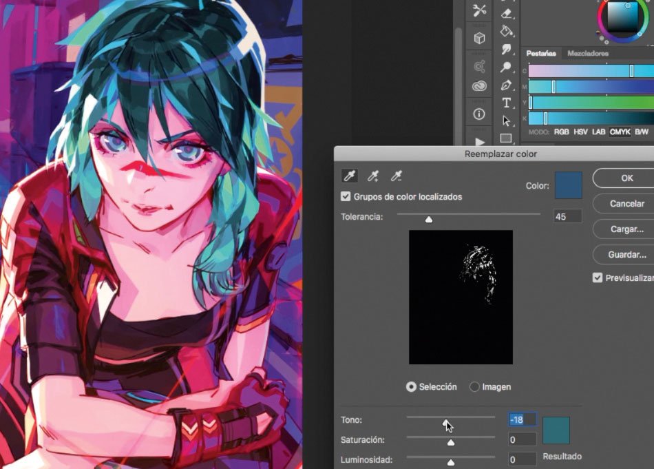Choose the Add to Sample eyedropper
The height and width of the screenshot is (469, 654).
pos(373,176)
